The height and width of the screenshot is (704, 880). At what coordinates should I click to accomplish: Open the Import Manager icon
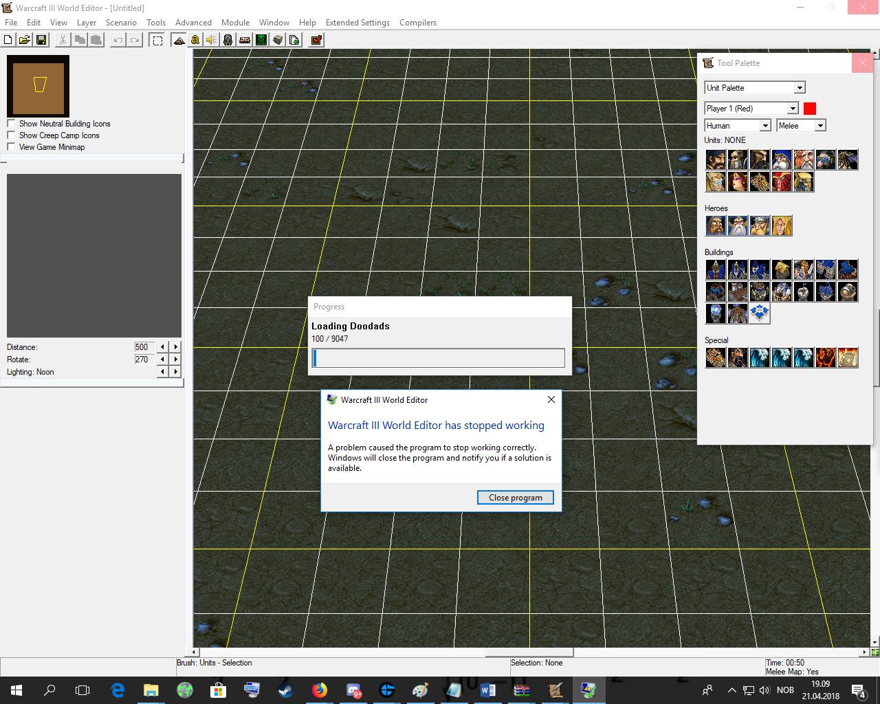tap(294, 40)
